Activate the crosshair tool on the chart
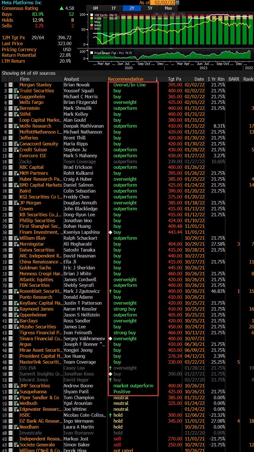The height and width of the screenshot is (452, 254). (157, 14)
